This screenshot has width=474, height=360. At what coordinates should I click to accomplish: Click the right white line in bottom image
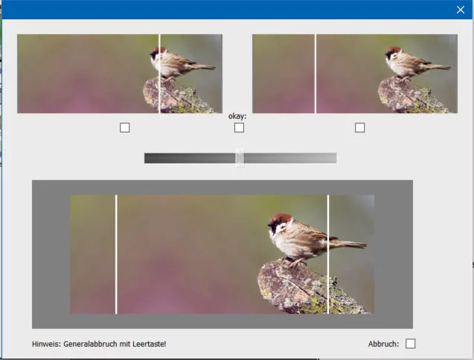328,254
